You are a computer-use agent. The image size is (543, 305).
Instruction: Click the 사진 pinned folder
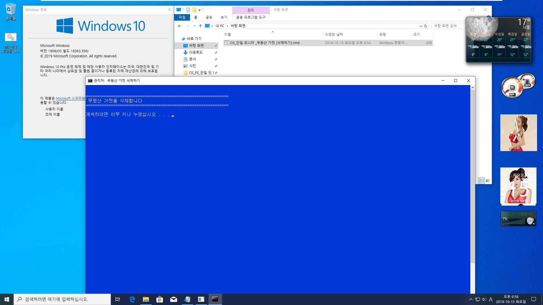click(x=192, y=66)
